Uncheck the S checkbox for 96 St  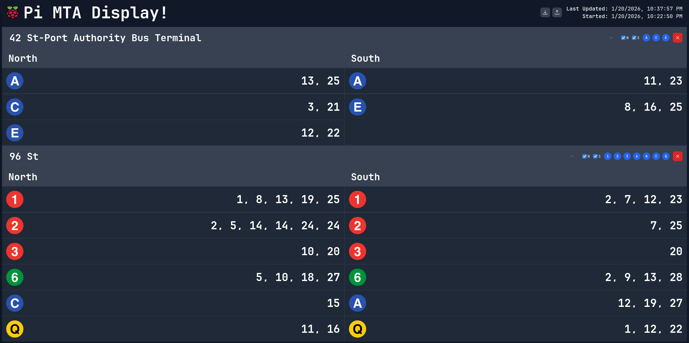(595, 156)
